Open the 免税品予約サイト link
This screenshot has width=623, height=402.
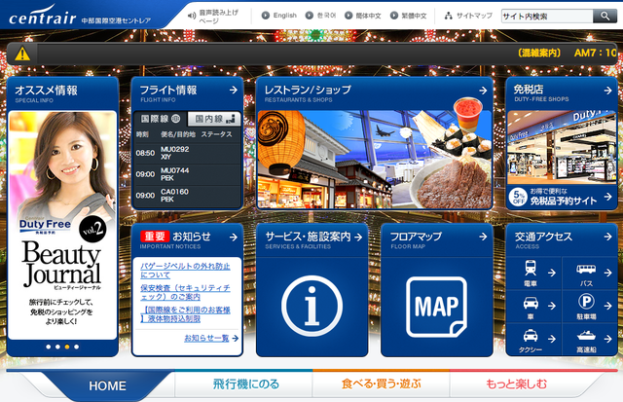pos(564,197)
